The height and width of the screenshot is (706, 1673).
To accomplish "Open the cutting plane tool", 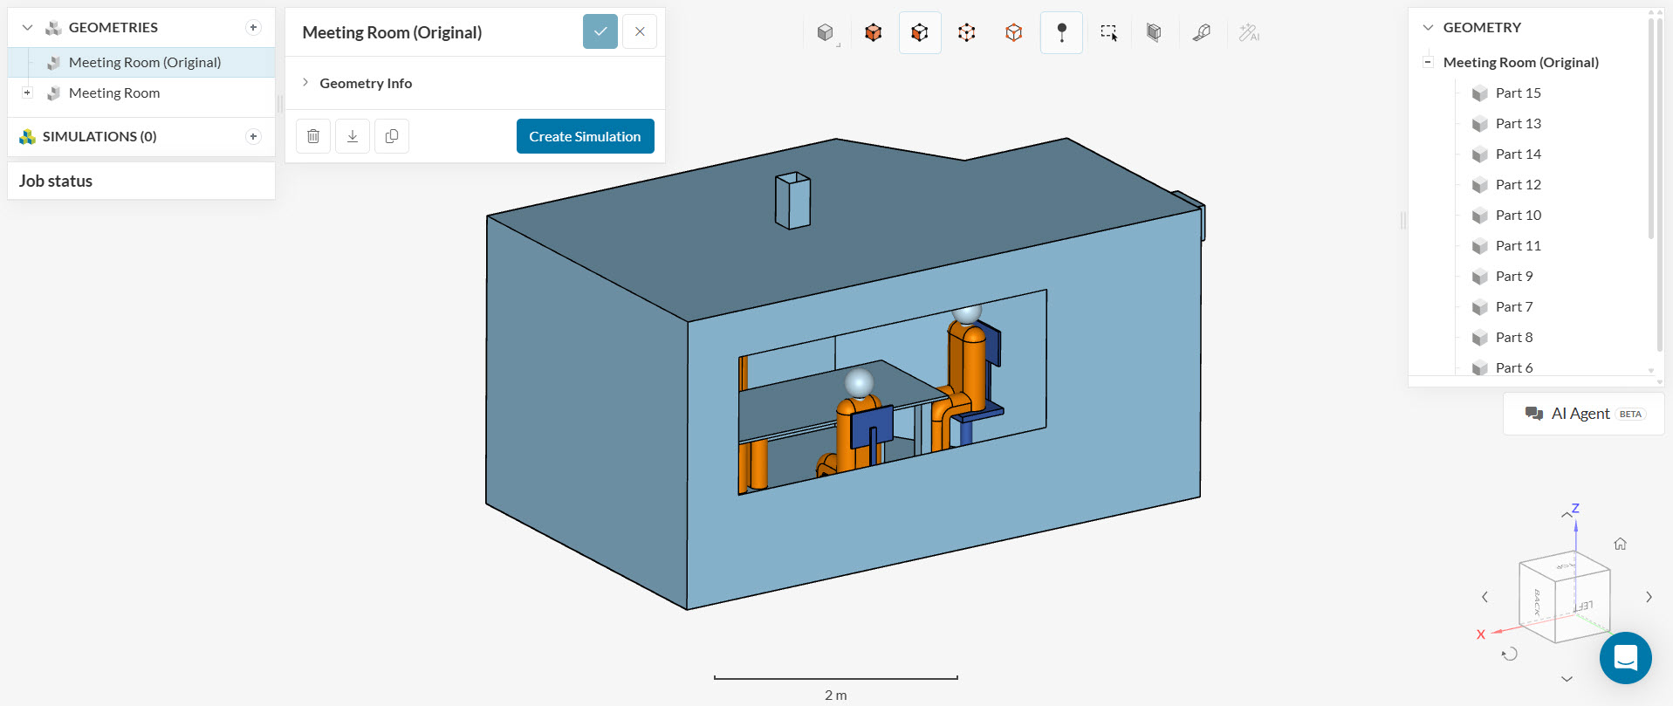I will [1154, 33].
